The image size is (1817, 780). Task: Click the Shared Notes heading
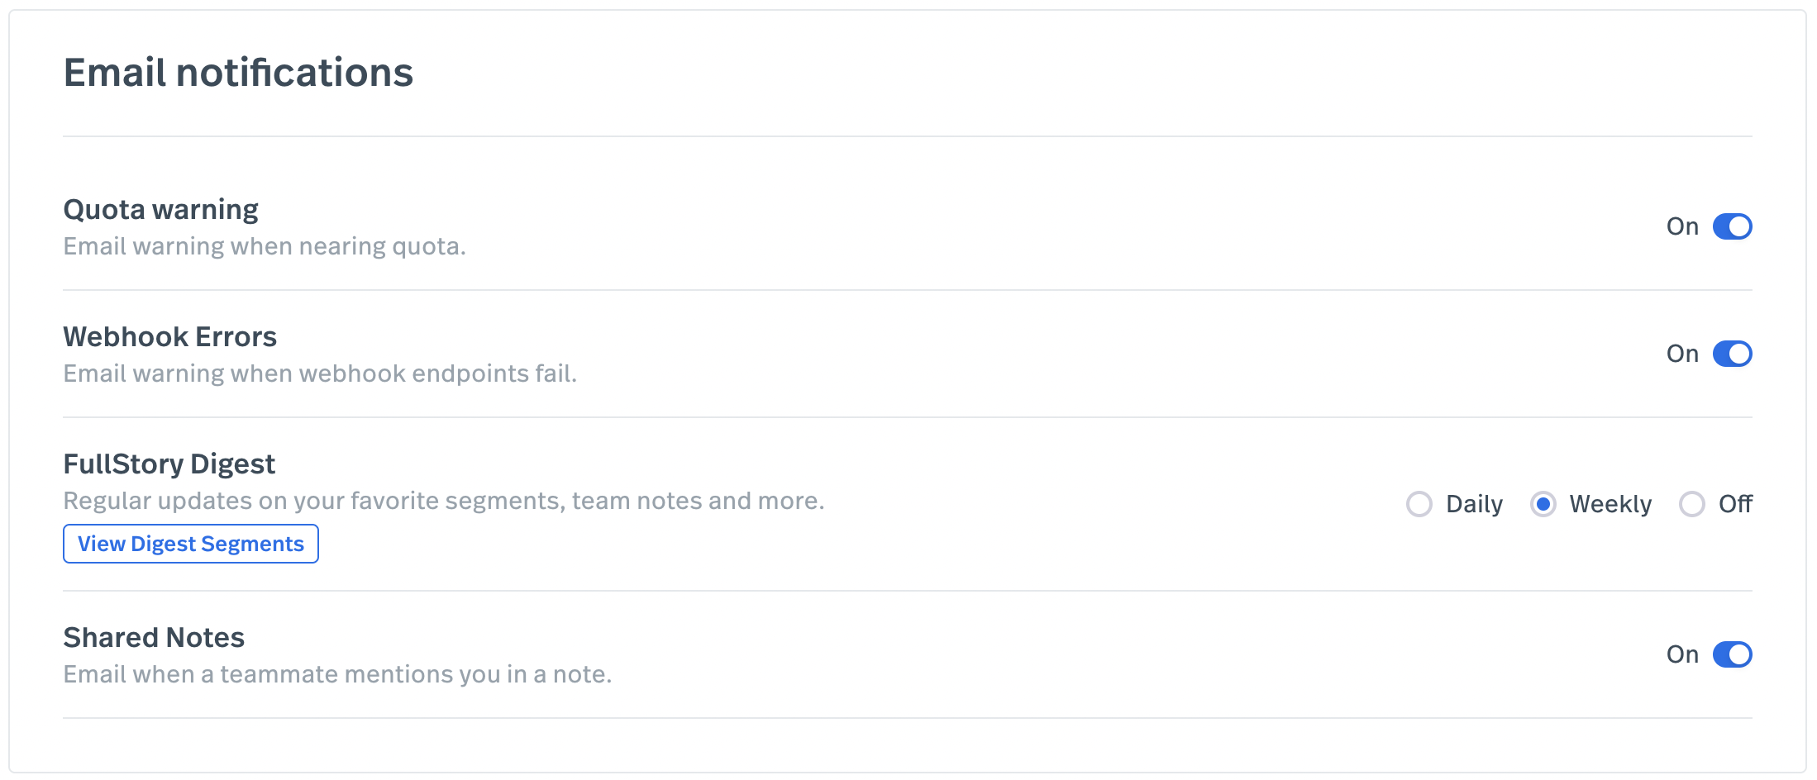point(154,636)
